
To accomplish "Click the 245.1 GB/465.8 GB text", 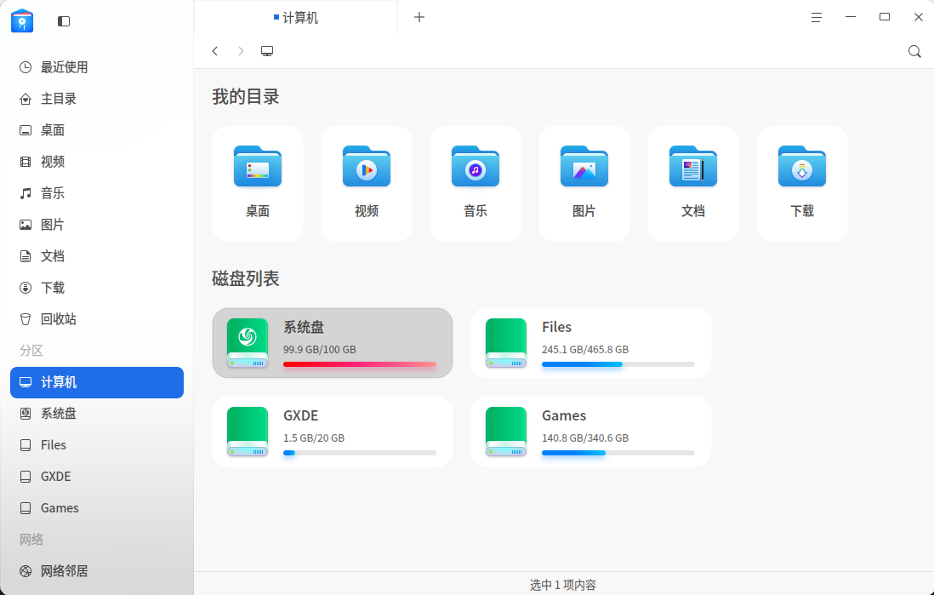I will (x=585, y=349).
